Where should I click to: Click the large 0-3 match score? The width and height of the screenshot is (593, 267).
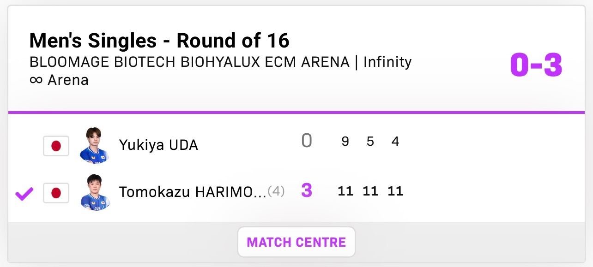click(536, 65)
